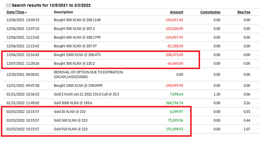This screenshot has width=259, height=146.
Task: Click the green amount 568,796.74
Action: coord(174,103)
